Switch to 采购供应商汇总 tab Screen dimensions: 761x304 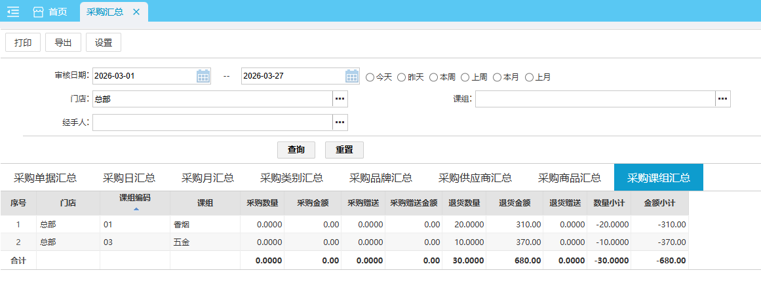click(x=475, y=178)
